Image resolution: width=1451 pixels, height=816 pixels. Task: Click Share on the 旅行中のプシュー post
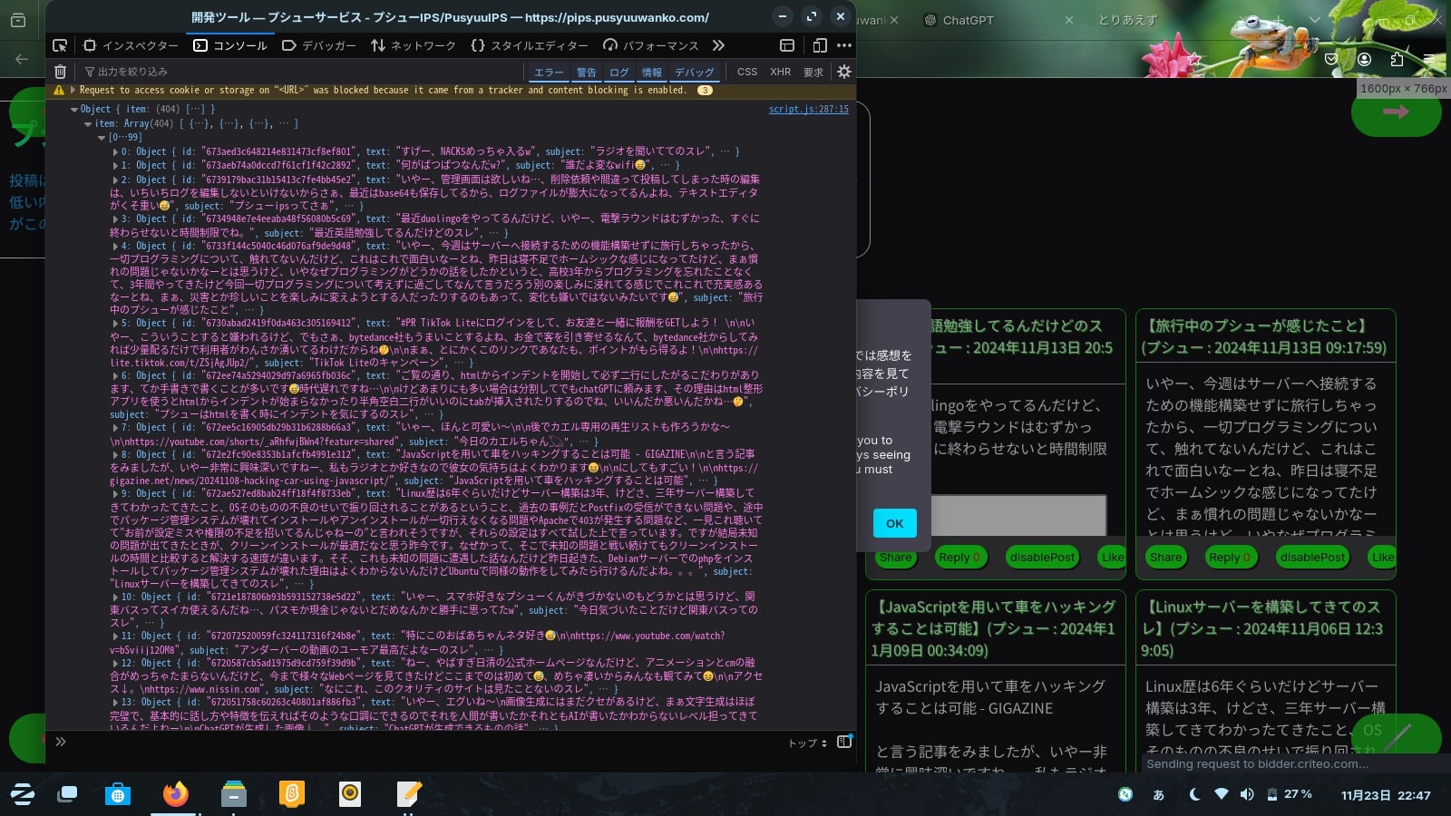tap(1165, 558)
